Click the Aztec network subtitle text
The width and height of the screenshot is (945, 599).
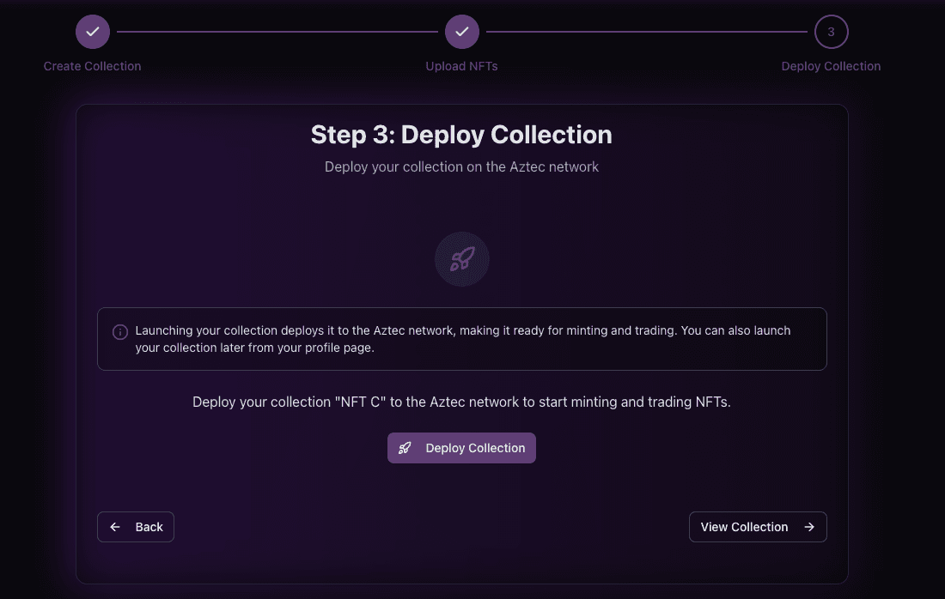click(461, 166)
